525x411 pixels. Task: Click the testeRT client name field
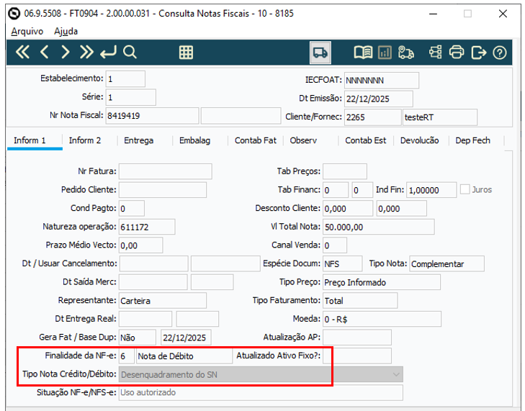click(440, 117)
